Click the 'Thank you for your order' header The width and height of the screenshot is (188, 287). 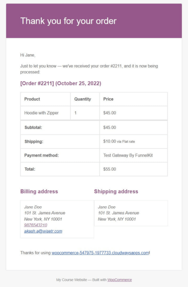tap(68, 21)
